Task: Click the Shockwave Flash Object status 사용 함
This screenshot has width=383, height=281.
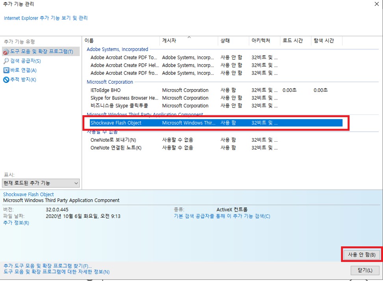Action: [228, 123]
